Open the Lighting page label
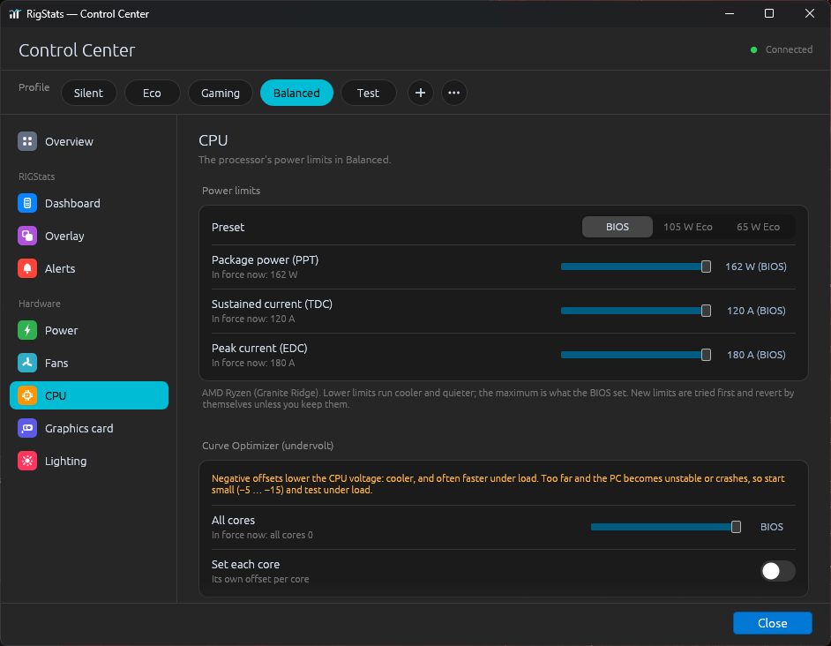831x646 pixels. [65, 461]
